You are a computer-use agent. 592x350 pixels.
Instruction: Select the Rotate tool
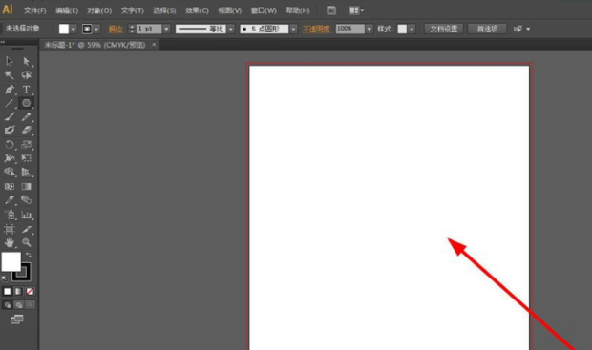10,144
